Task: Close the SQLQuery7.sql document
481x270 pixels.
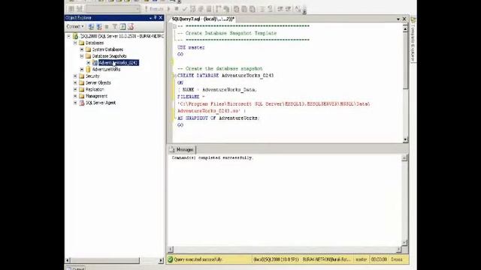Action: [x=404, y=19]
